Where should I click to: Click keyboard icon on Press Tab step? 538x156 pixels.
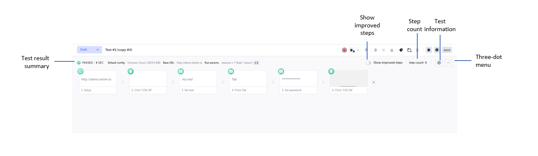(231, 71)
